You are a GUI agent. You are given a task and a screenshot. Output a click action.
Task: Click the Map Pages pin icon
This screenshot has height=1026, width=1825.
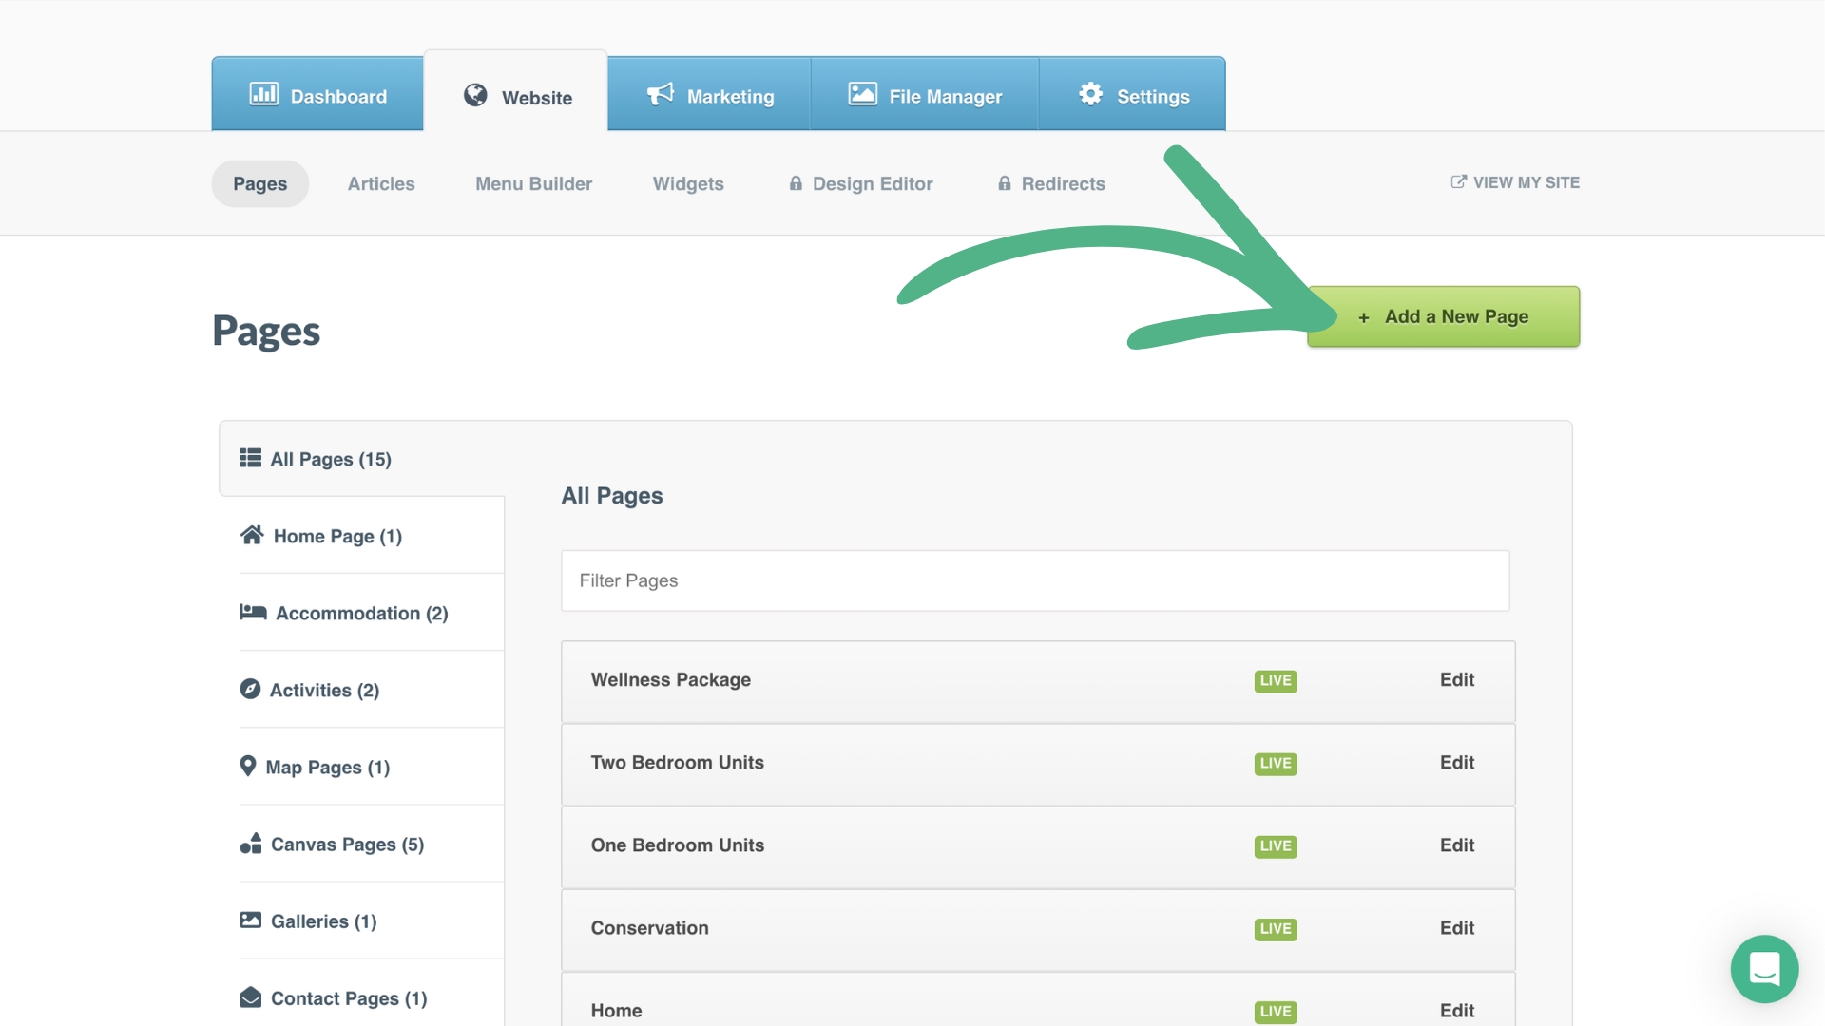point(248,766)
